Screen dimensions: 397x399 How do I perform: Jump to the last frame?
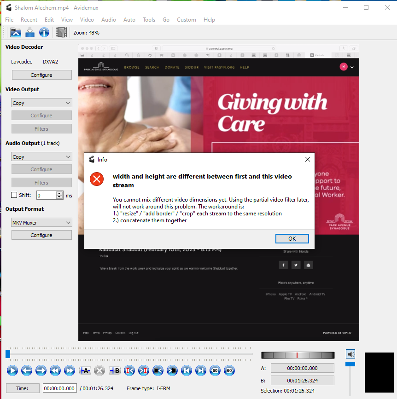point(201,370)
